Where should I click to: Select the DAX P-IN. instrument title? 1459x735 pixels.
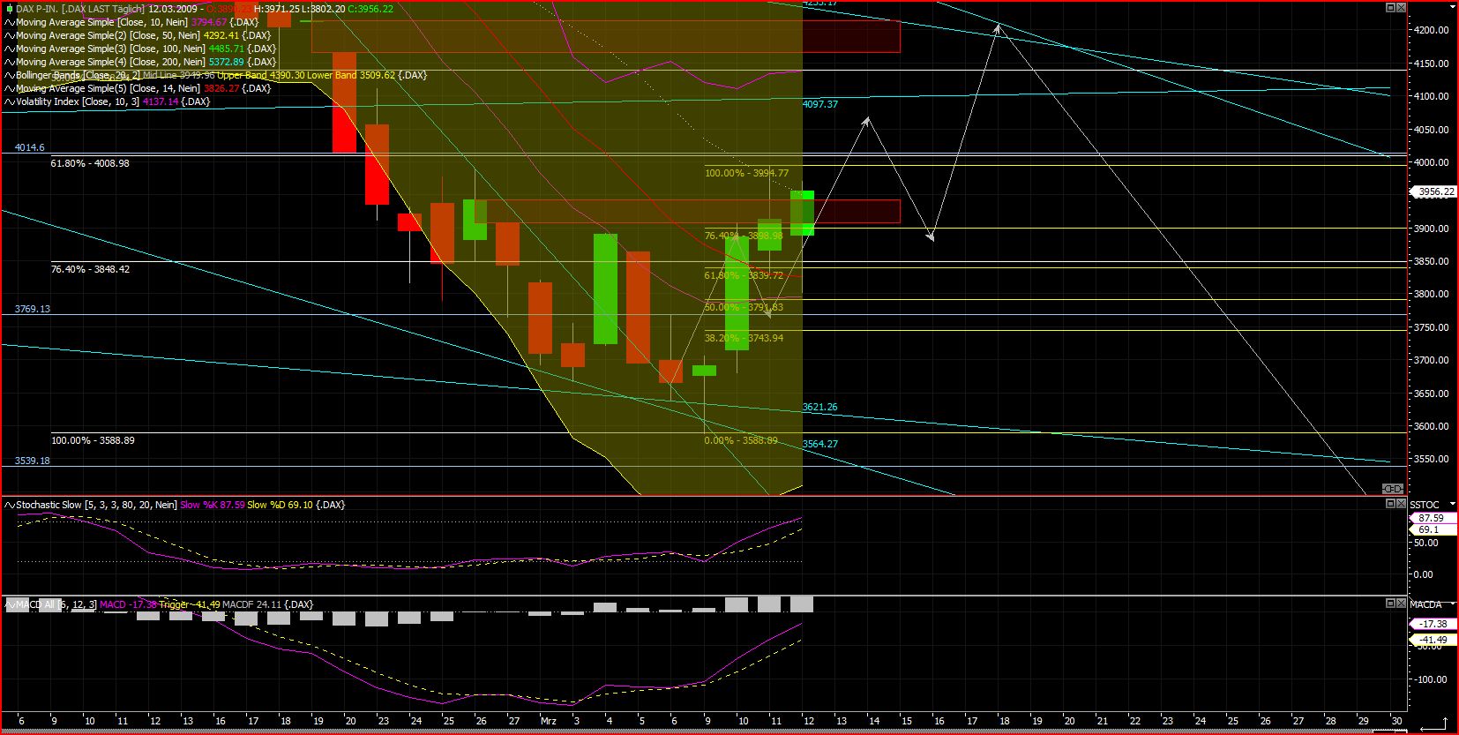coord(80,9)
